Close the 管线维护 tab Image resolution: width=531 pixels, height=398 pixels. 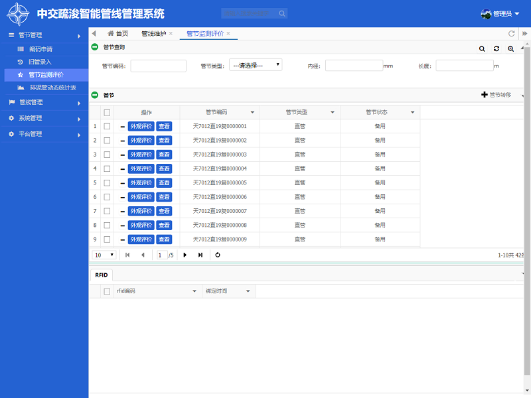[x=171, y=33]
